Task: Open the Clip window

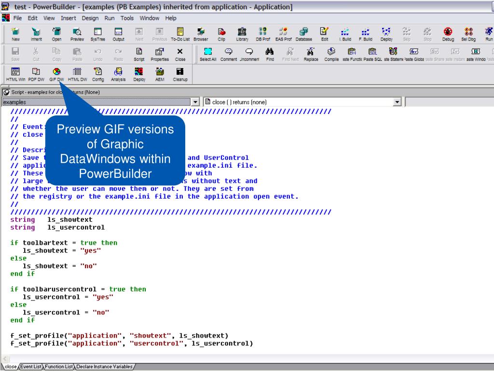Action: tap(221, 34)
